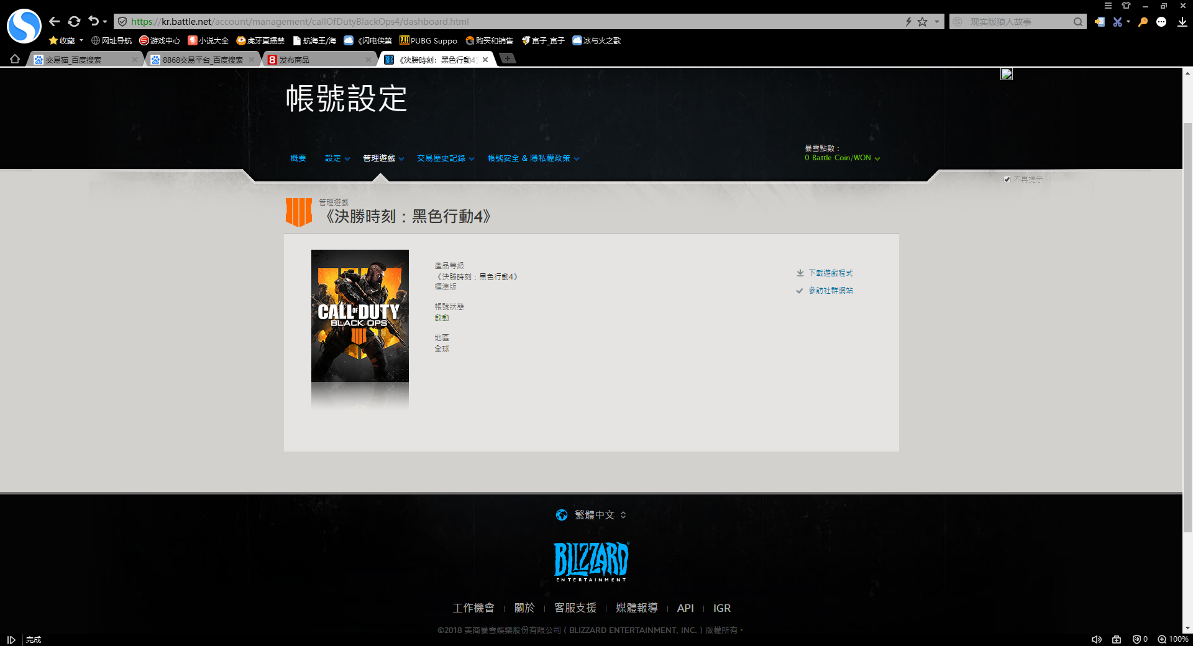The width and height of the screenshot is (1193, 646).
Task: Go back to the previous page
Action: point(55,22)
